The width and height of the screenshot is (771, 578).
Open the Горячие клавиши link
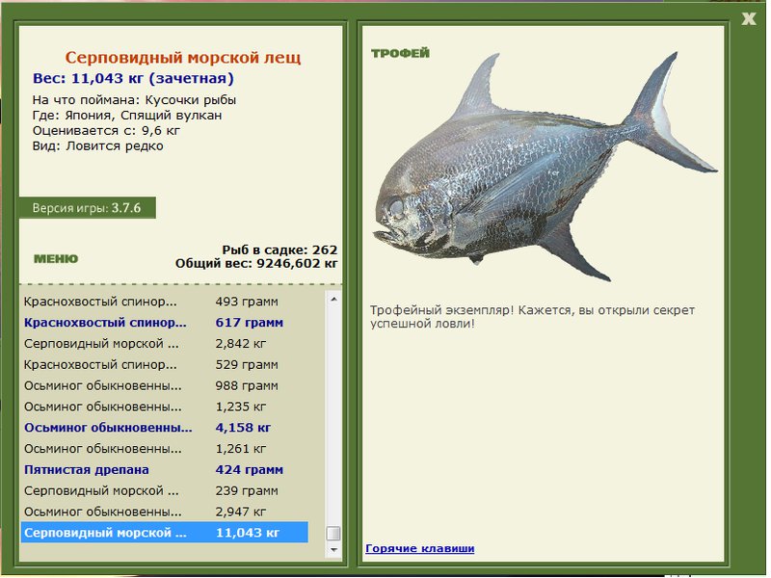420,548
